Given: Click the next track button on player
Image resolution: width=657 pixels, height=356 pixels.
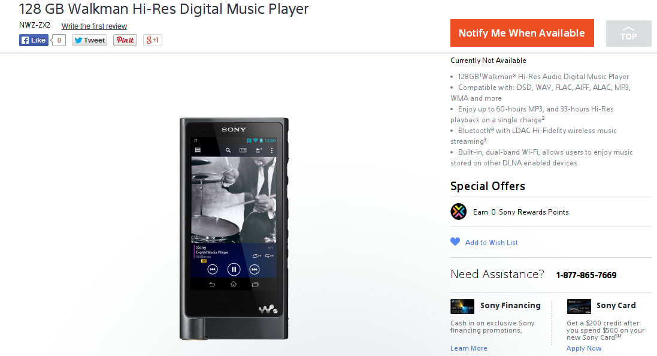Looking at the screenshot, I should 255,269.
